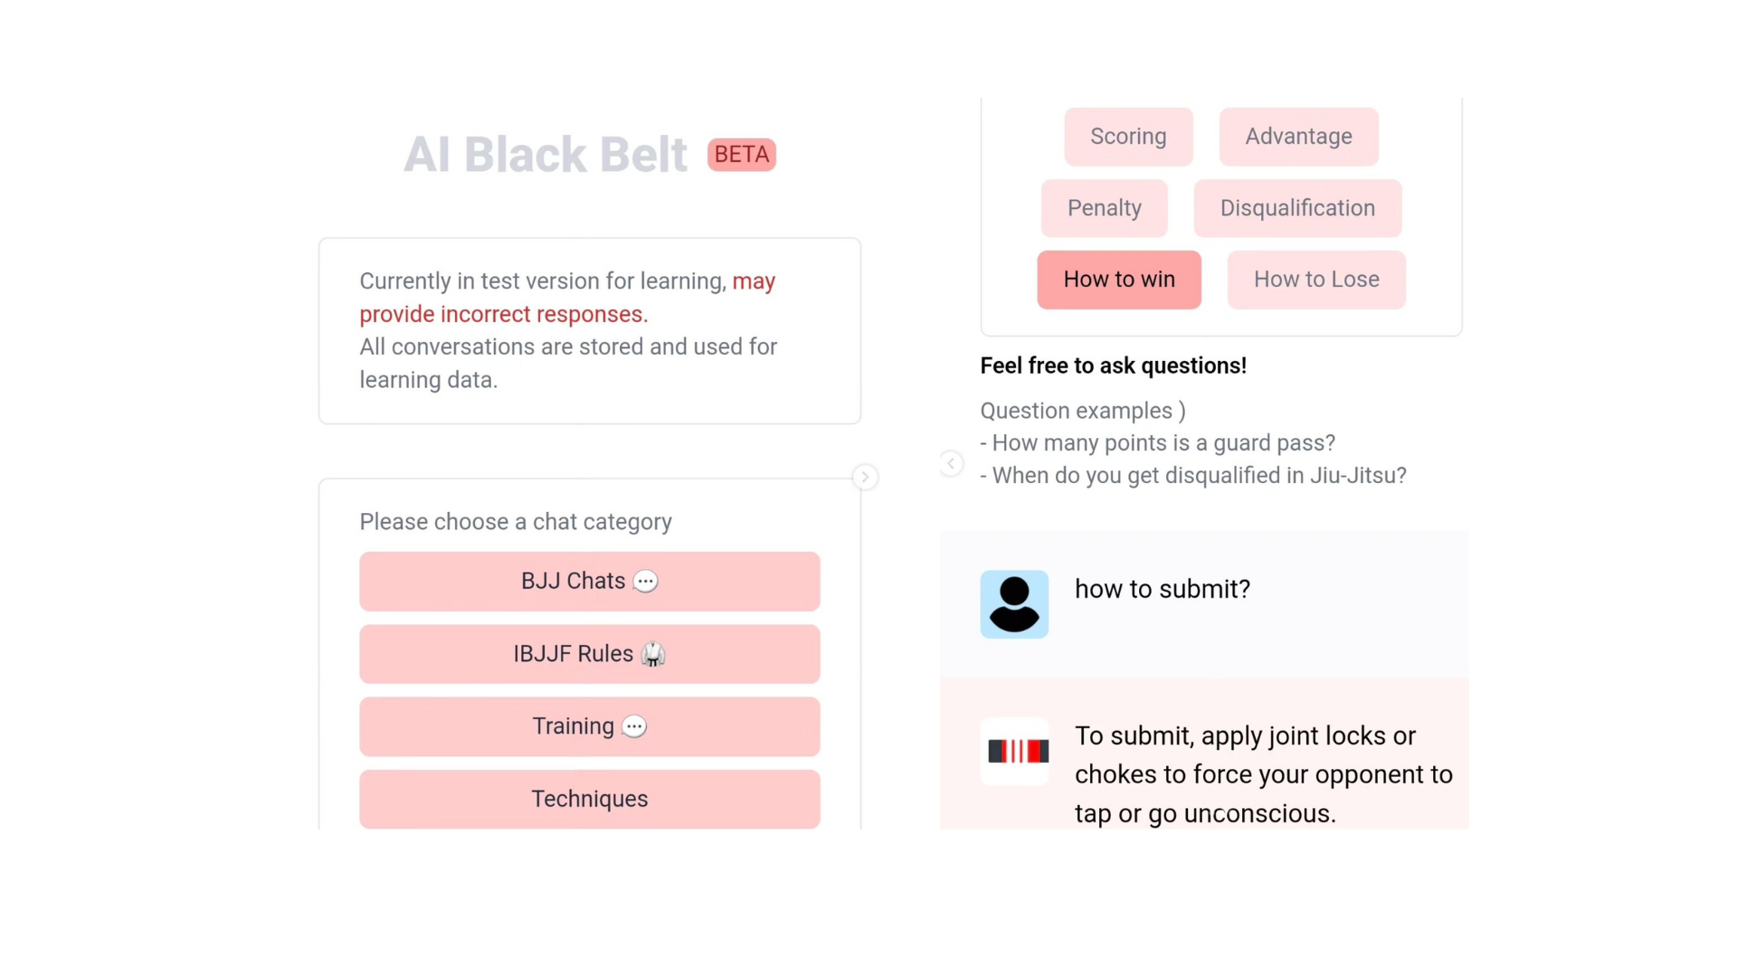Click the user avatar next to the question

[1014, 603]
